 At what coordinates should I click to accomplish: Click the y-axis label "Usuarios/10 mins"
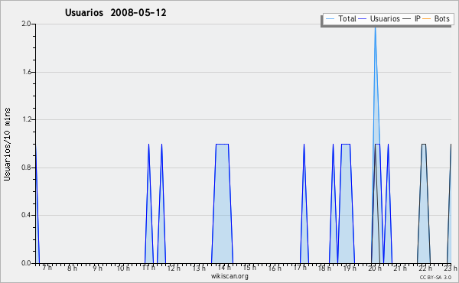(x=7, y=144)
